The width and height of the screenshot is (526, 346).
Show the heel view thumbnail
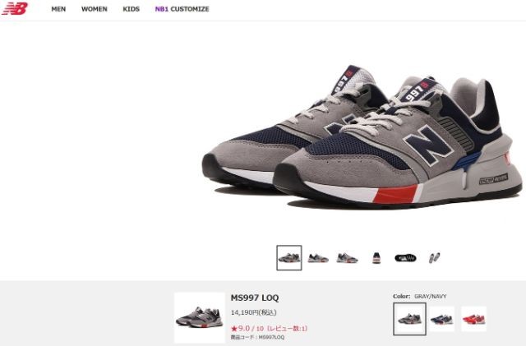[x=376, y=258]
